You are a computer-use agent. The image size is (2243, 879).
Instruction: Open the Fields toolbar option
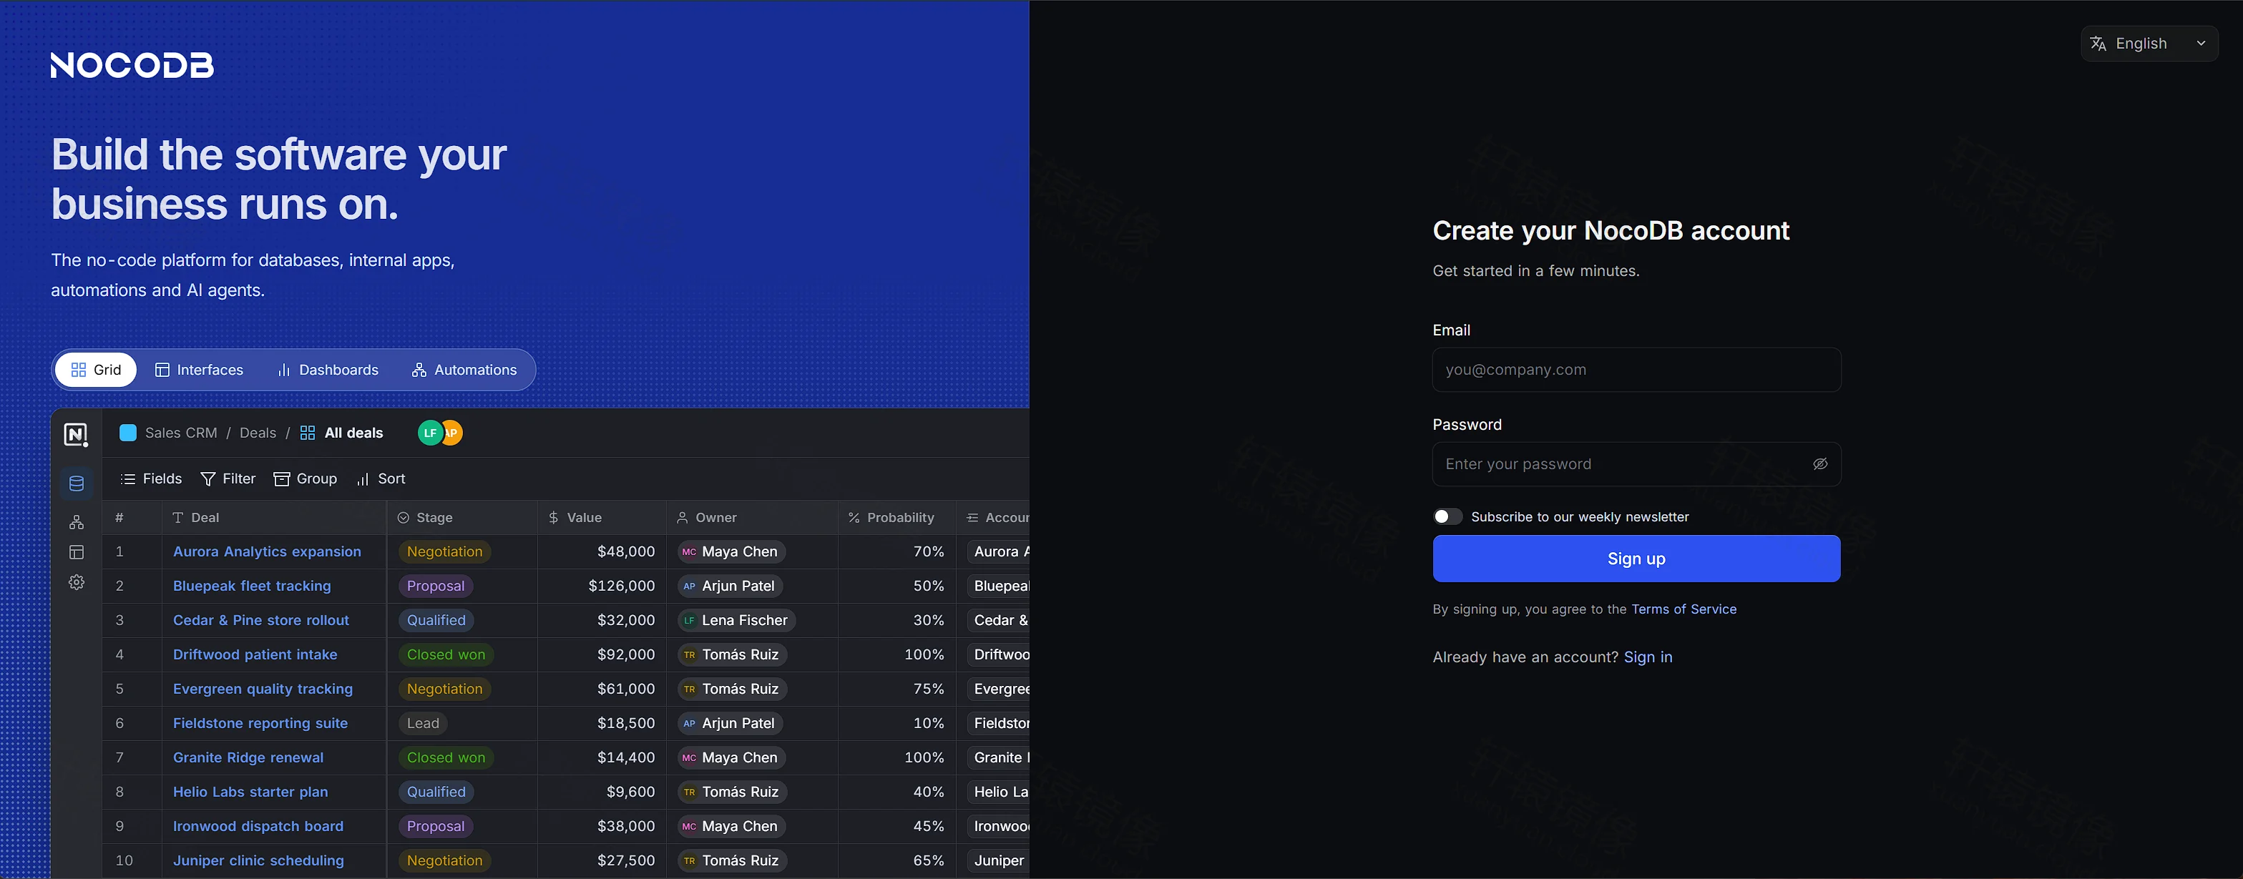[x=152, y=478]
